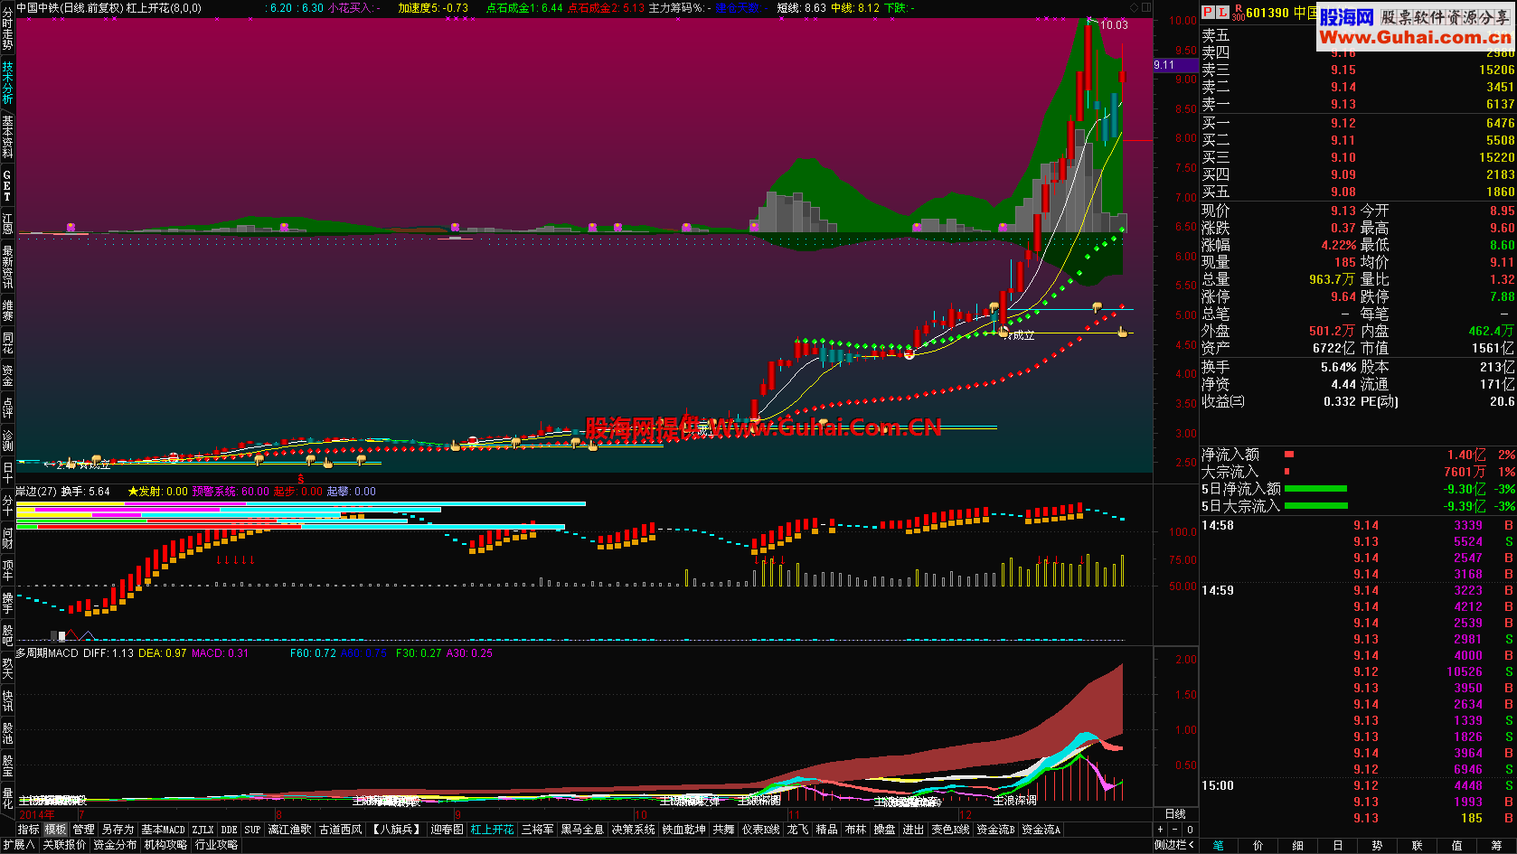Click diamond icon at chart top-right
This screenshot has width=1517, height=854.
(1134, 7)
